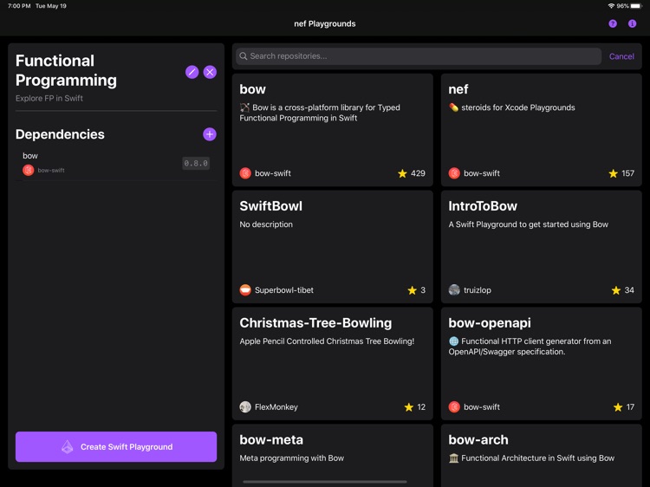Select the SwiftBowl repository title
Image resolution: width=650 pixels, height=487 pixels.
(x=271, y=206)
